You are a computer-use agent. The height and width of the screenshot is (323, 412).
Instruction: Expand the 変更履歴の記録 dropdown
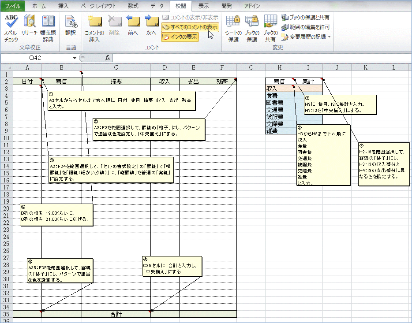tap(329, 37)
